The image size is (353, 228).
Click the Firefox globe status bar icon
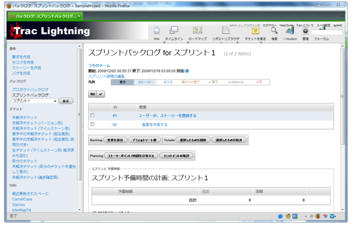(x=318, y=216)
